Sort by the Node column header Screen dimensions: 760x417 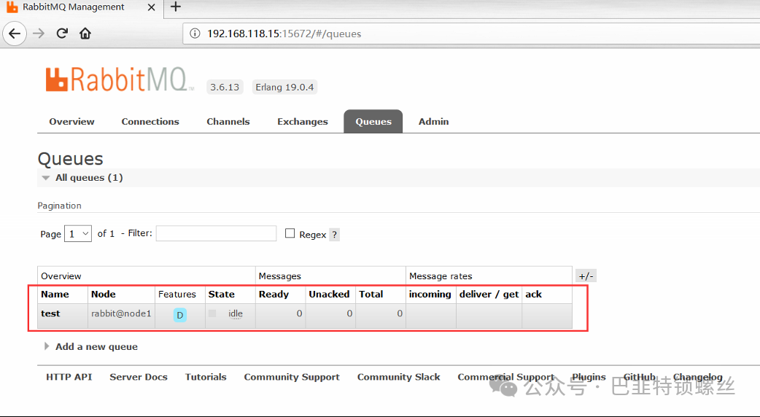[x=104, y=294]
